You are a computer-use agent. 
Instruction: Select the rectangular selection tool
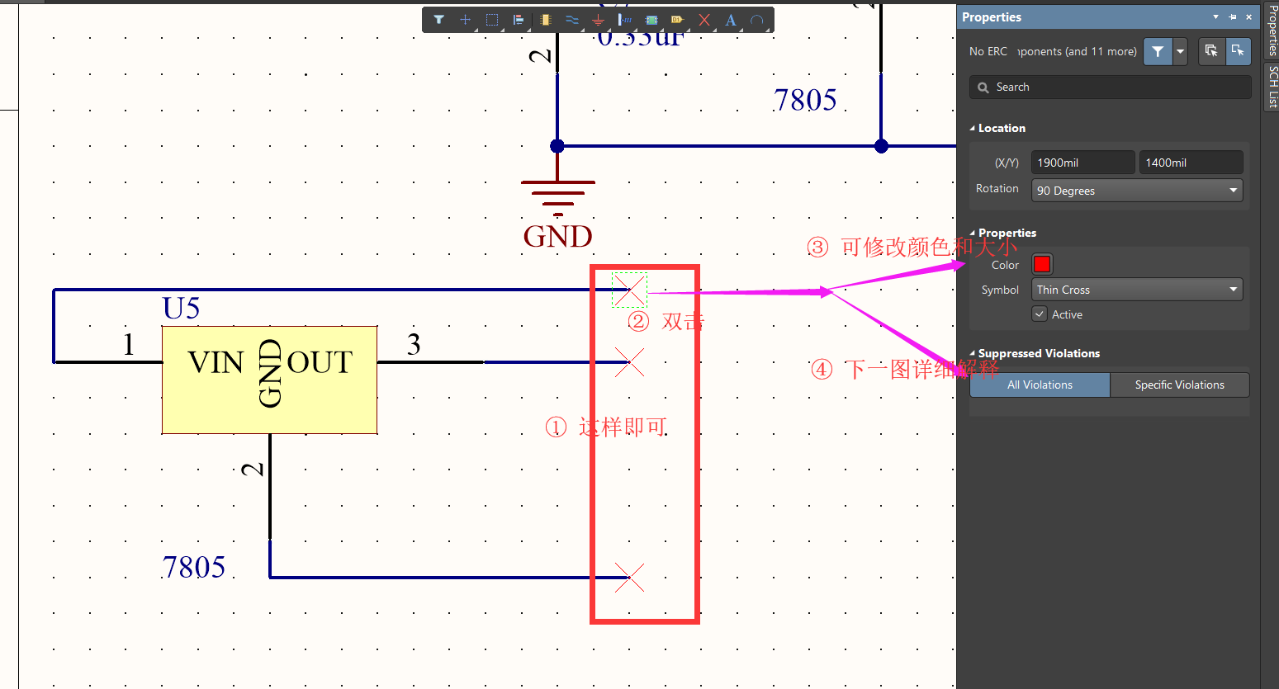tap(492, 19)
